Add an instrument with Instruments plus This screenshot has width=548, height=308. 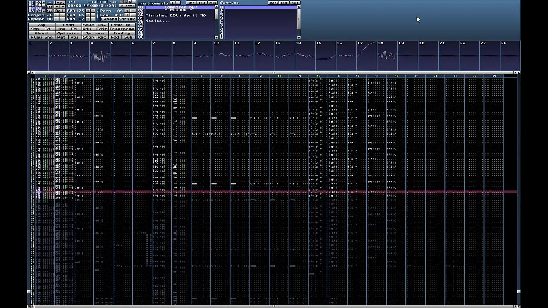point(172,3)
